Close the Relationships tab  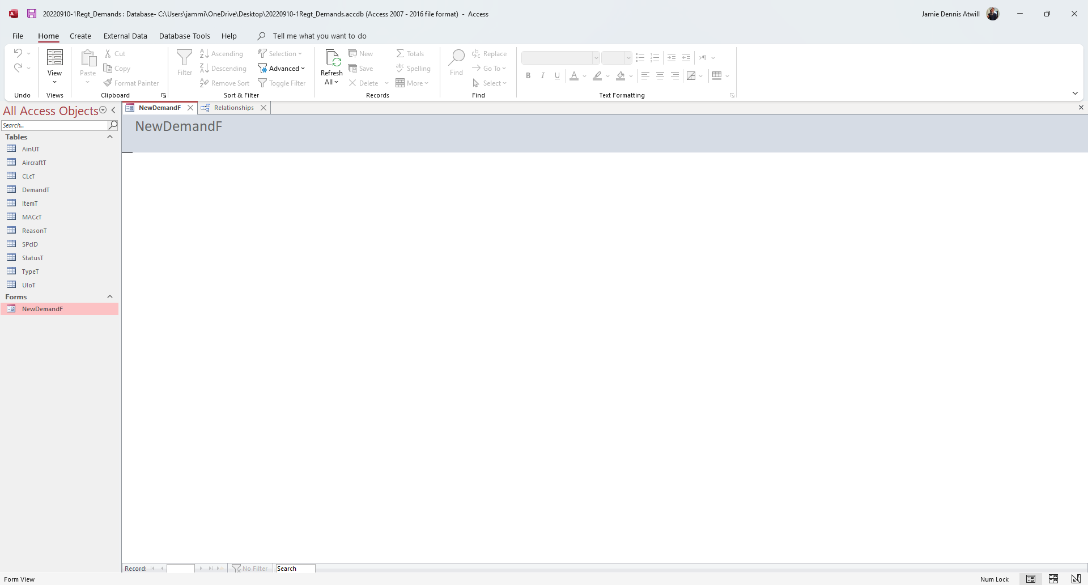263,108
